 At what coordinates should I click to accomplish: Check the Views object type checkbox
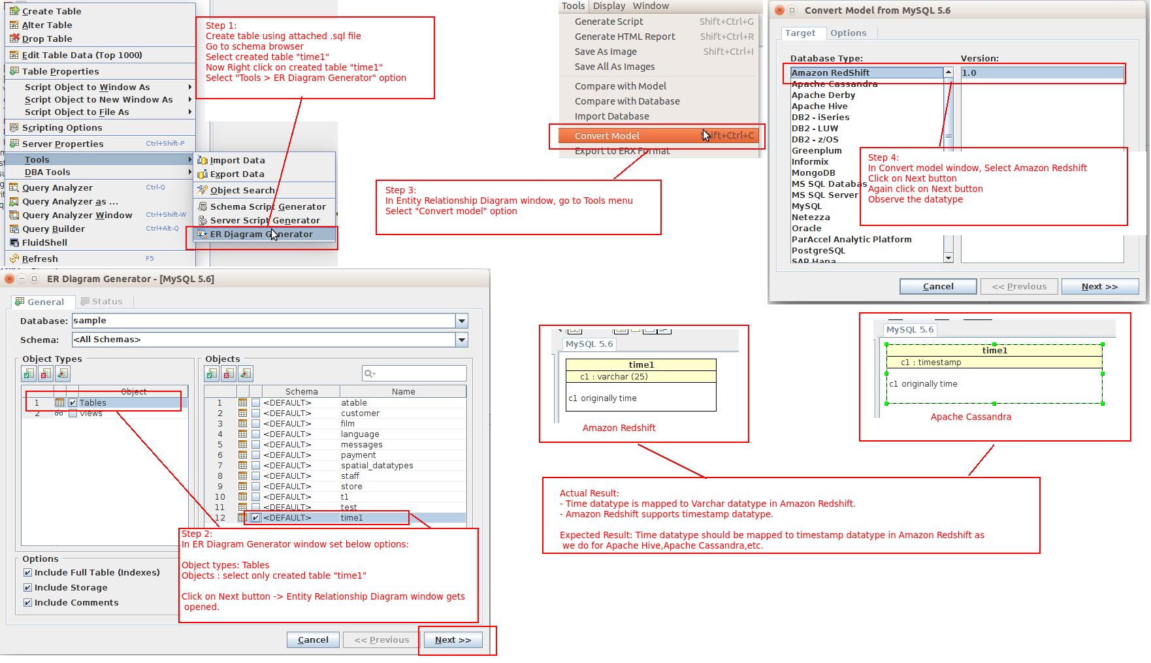point(73,413)
